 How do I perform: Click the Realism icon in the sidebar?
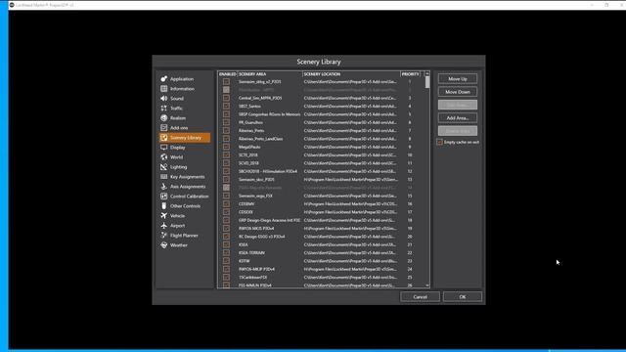(x=163, y=117)
